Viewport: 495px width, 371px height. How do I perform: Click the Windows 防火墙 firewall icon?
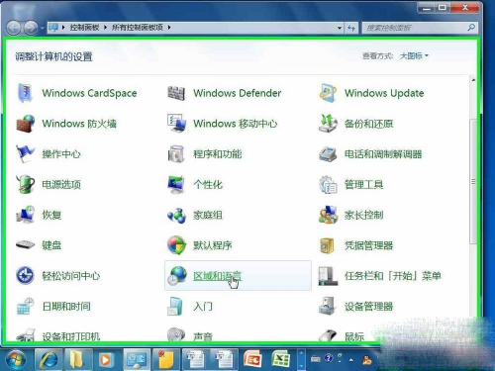click(x=26, y=124)
